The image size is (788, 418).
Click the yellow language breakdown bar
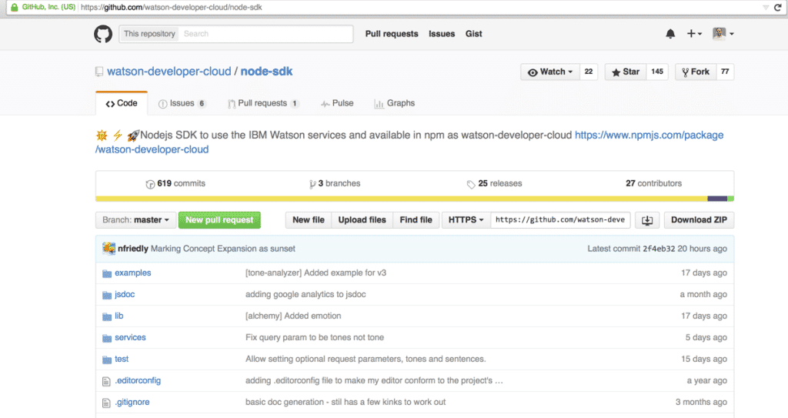coord(402,199)
